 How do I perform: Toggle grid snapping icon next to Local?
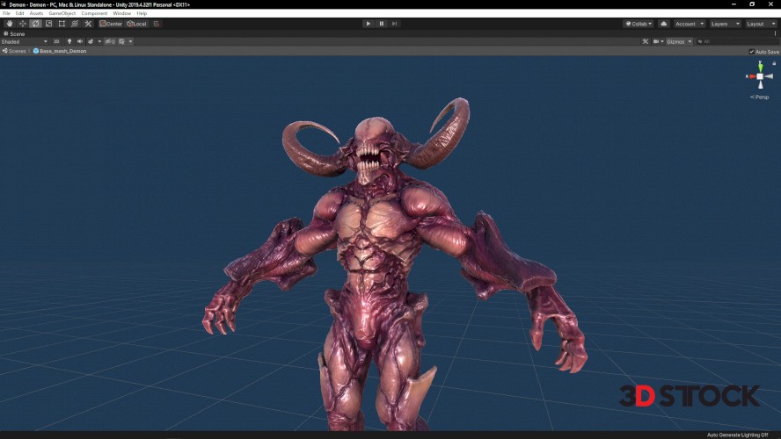pyautogui.click(x=157, y=24)
